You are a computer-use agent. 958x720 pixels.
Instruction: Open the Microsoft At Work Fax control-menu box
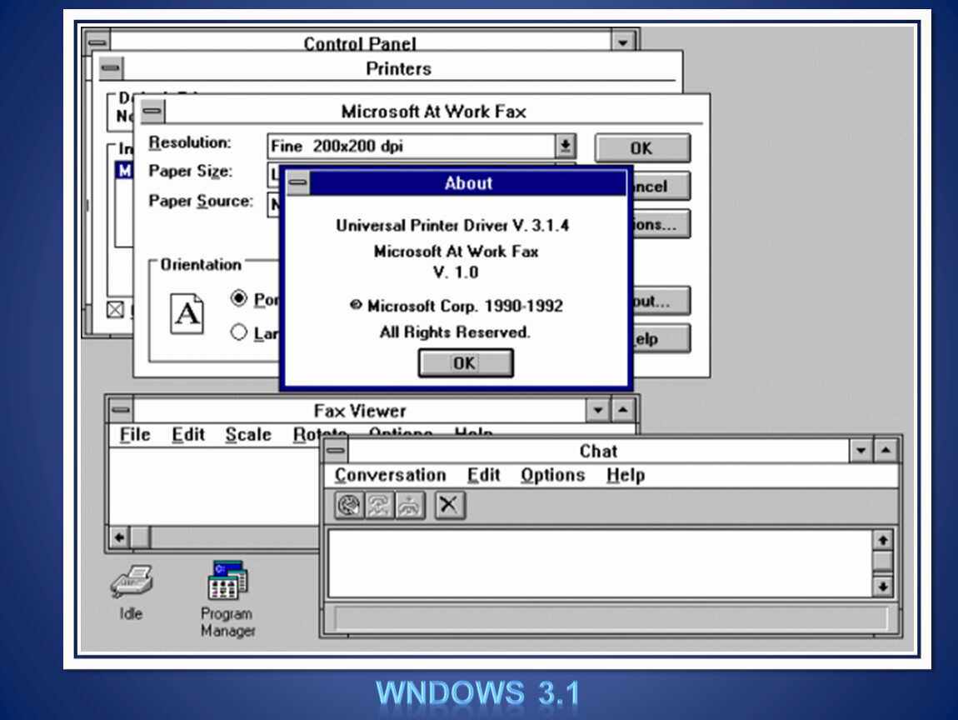(152, 111)
